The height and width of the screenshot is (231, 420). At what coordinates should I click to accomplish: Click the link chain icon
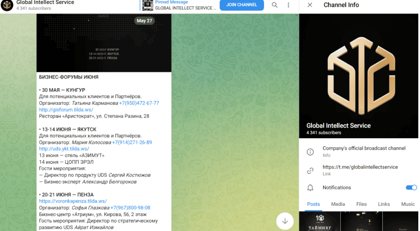[x=310, y=171]
